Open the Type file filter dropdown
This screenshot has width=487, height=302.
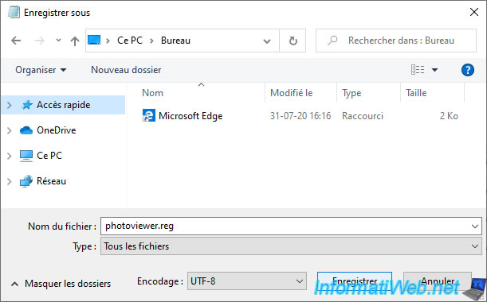point(291,246)
